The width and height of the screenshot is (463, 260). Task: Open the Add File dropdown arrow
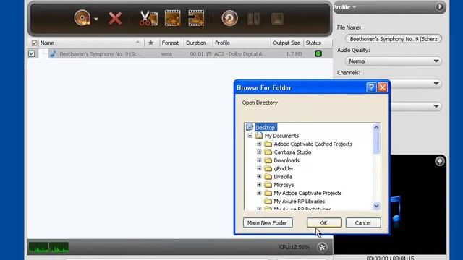tap(96, 19)
